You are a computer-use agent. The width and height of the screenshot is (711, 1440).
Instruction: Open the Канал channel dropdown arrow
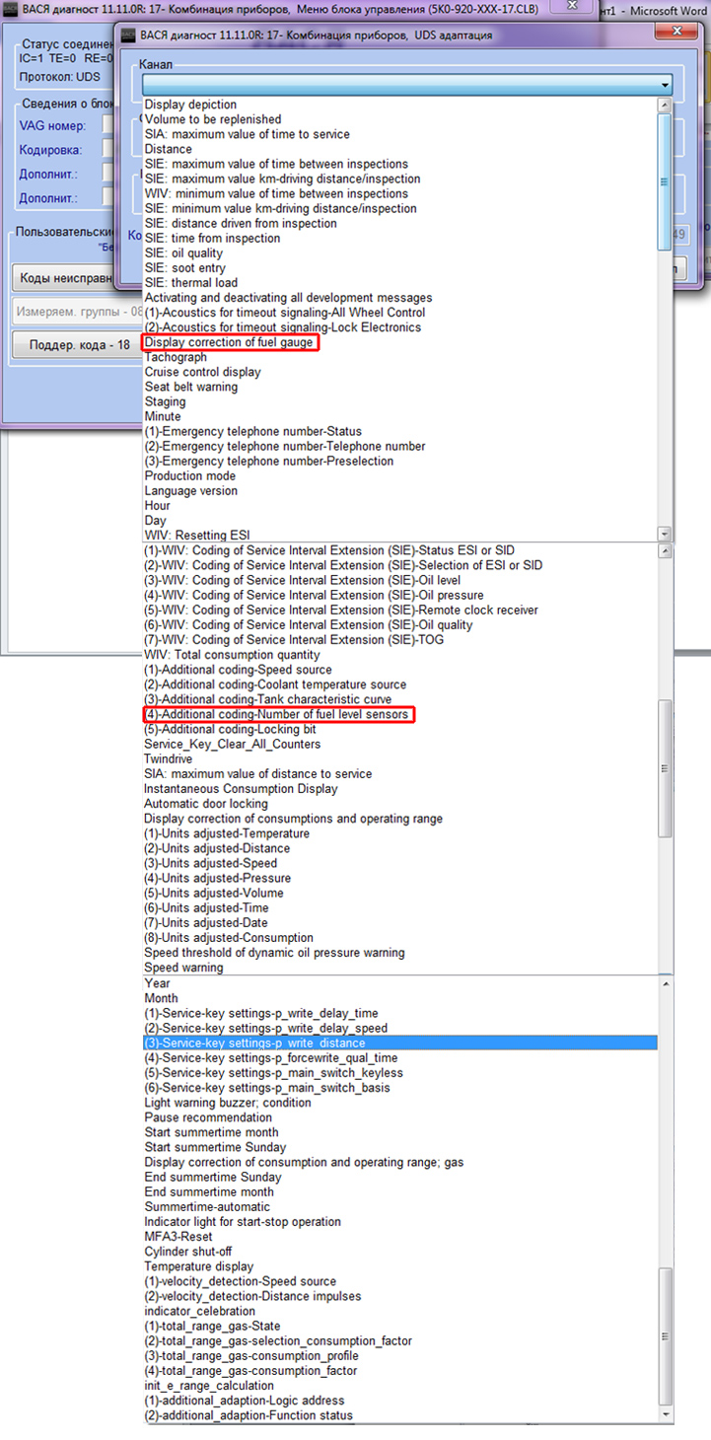(665, 85)
